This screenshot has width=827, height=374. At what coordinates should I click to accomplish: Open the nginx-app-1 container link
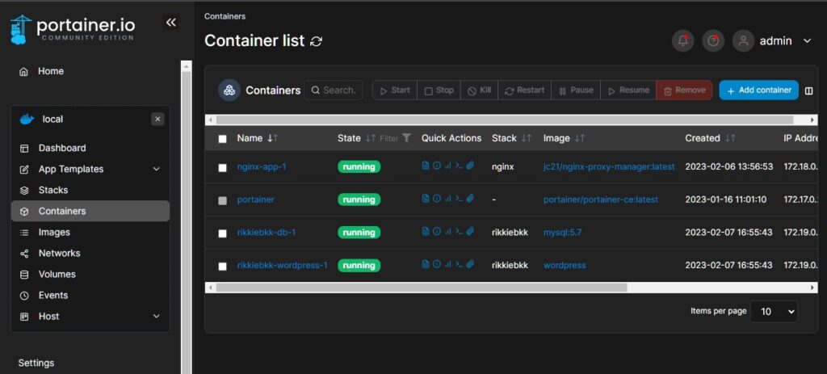click(262, 166)
